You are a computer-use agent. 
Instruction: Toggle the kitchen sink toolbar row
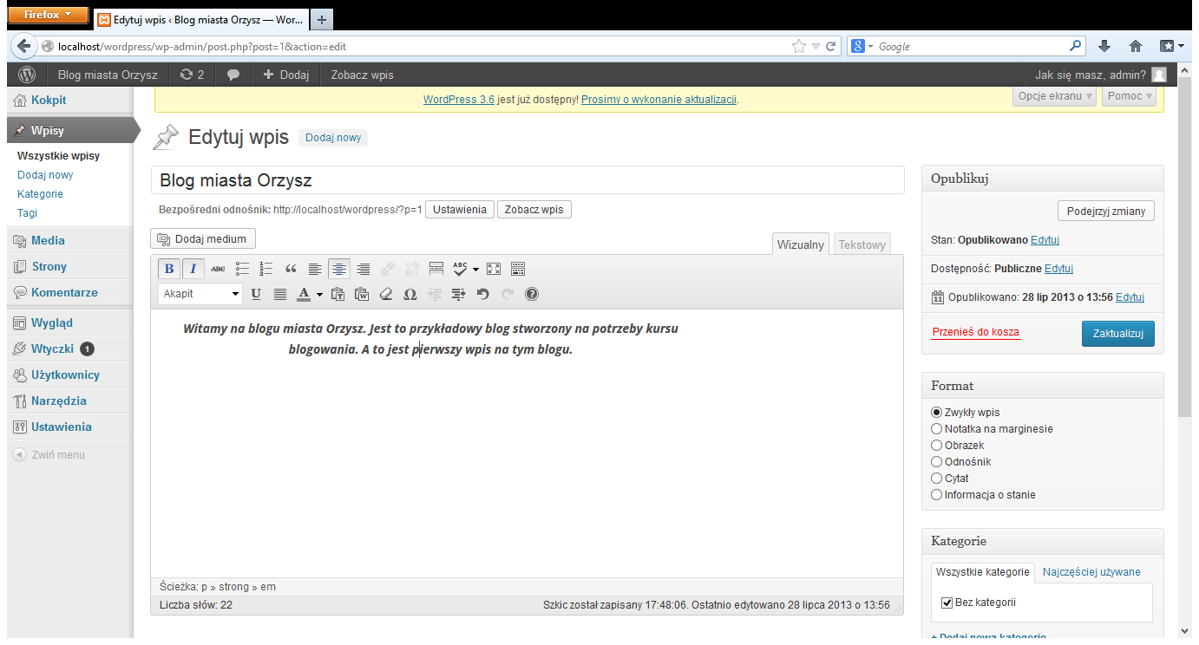click(x=518, y=269)
